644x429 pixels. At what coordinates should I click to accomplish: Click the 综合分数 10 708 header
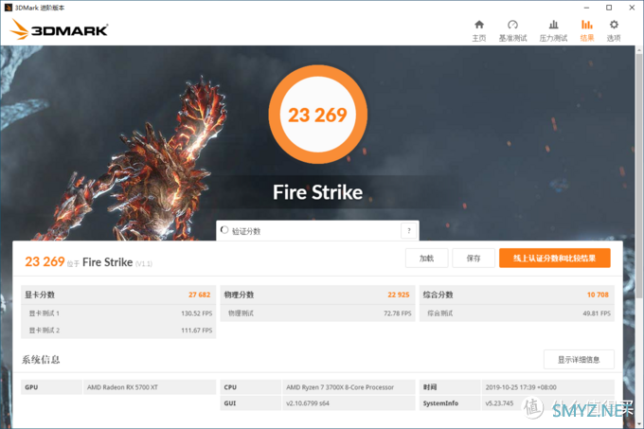(x=516, y=295)
